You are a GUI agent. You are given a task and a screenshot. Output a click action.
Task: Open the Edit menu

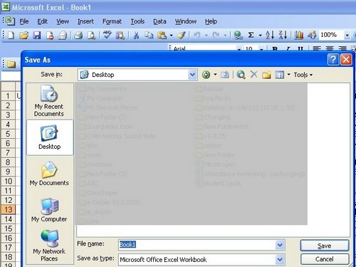(x=42, y=21)
